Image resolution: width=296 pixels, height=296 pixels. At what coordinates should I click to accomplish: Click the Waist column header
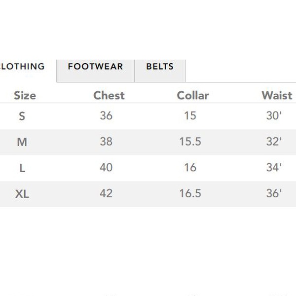[277, 95]
